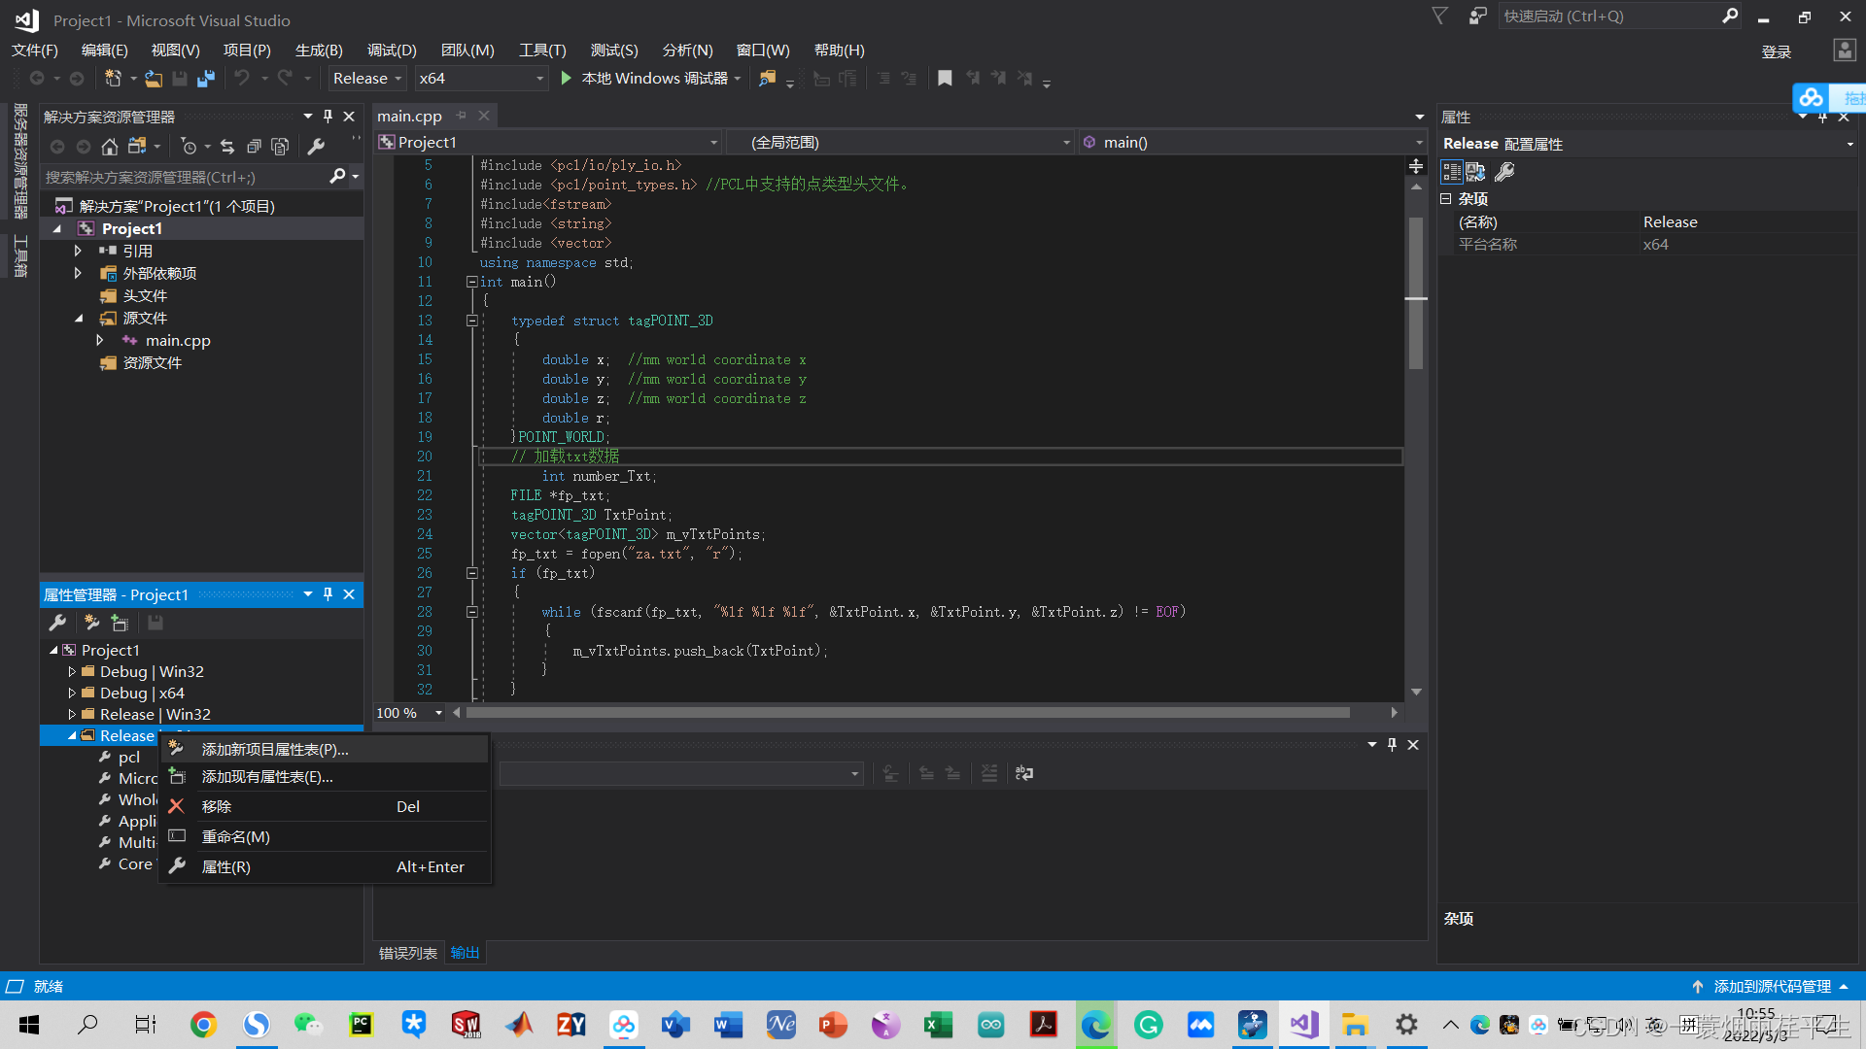Image resolution: width=1866 pixels, height=1049 pixels.
Task: Click the Collapse All icon in Solution Explorer
Action: 254,147
